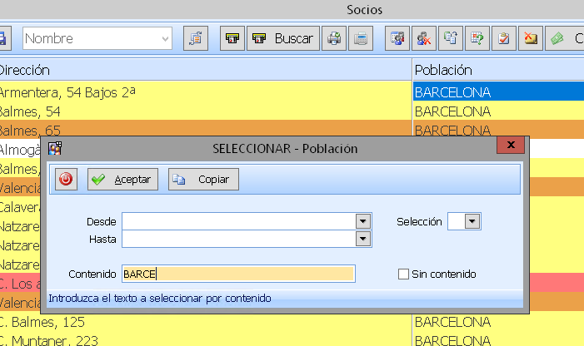Open the Nombre search field dropdown

[x=165, y=38]
